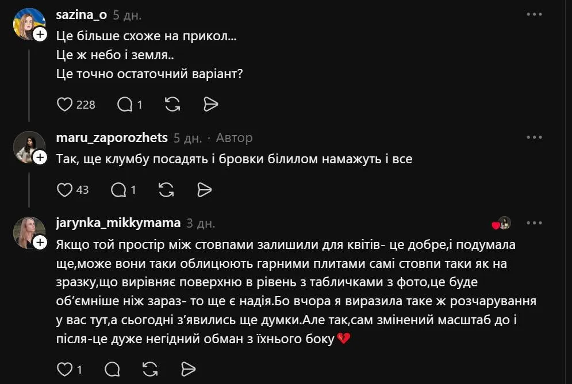Share jarynka_mikkymama's comment via send icon
Screen dimensions: 572x384
[188, 369]
